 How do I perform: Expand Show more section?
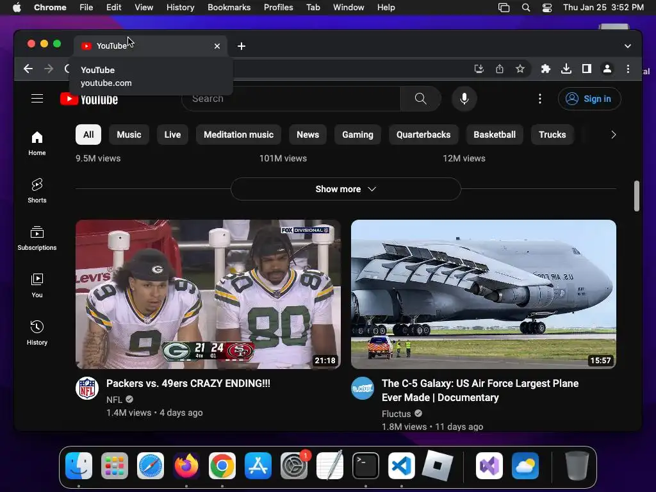(x=346, y=189)
